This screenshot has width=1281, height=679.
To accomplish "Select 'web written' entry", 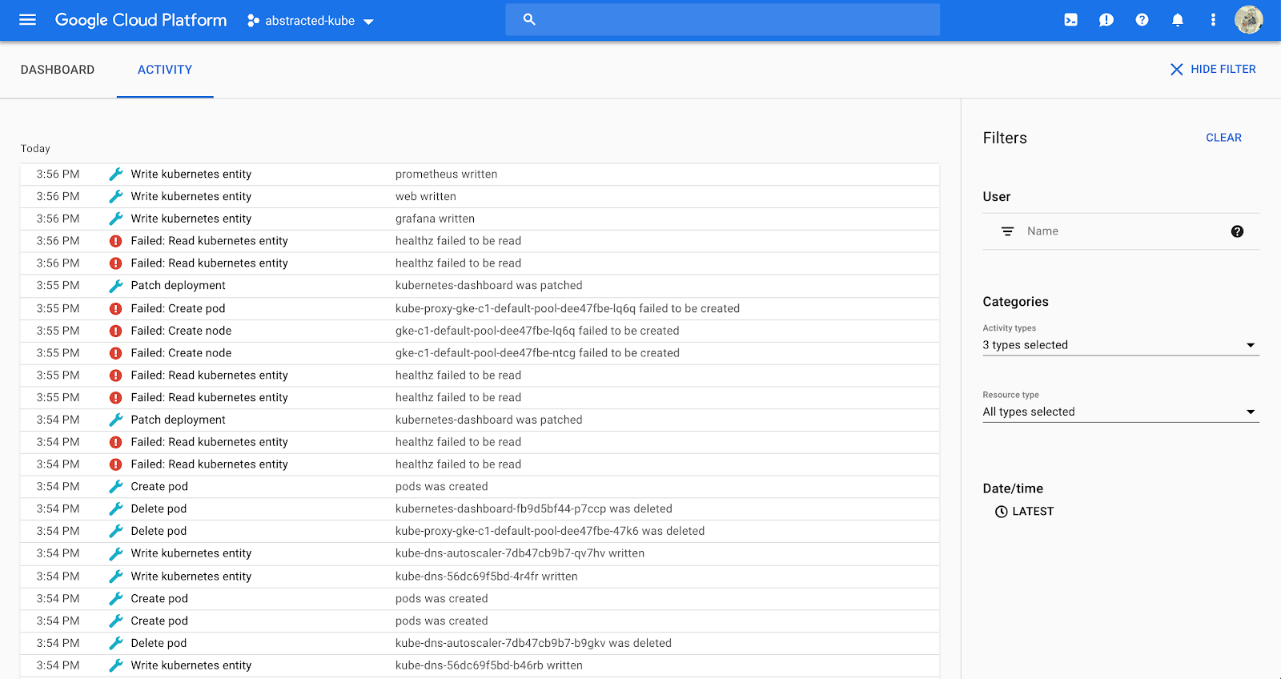I will point(426,196).
